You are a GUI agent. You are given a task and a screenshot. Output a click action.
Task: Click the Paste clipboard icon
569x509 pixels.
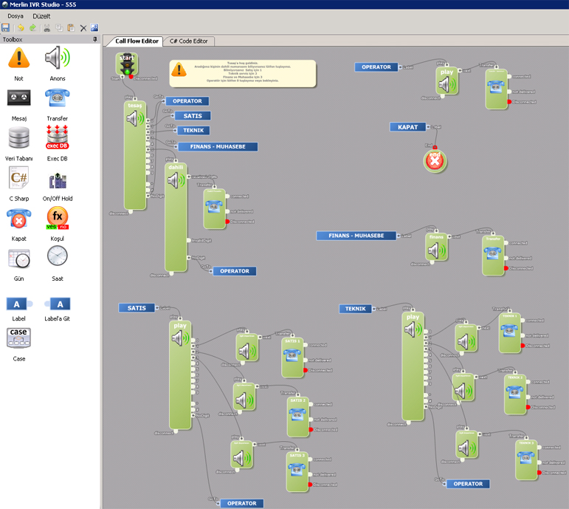tap(71, 27)
